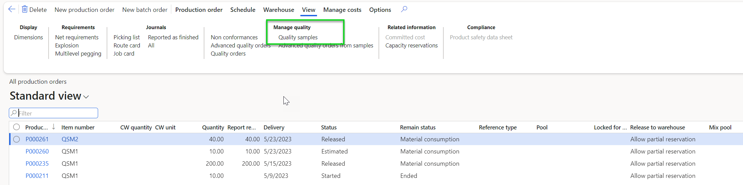Click the magnifier icon in Filter box
Viewport: 743px width, 185px height.
point(14,113)
